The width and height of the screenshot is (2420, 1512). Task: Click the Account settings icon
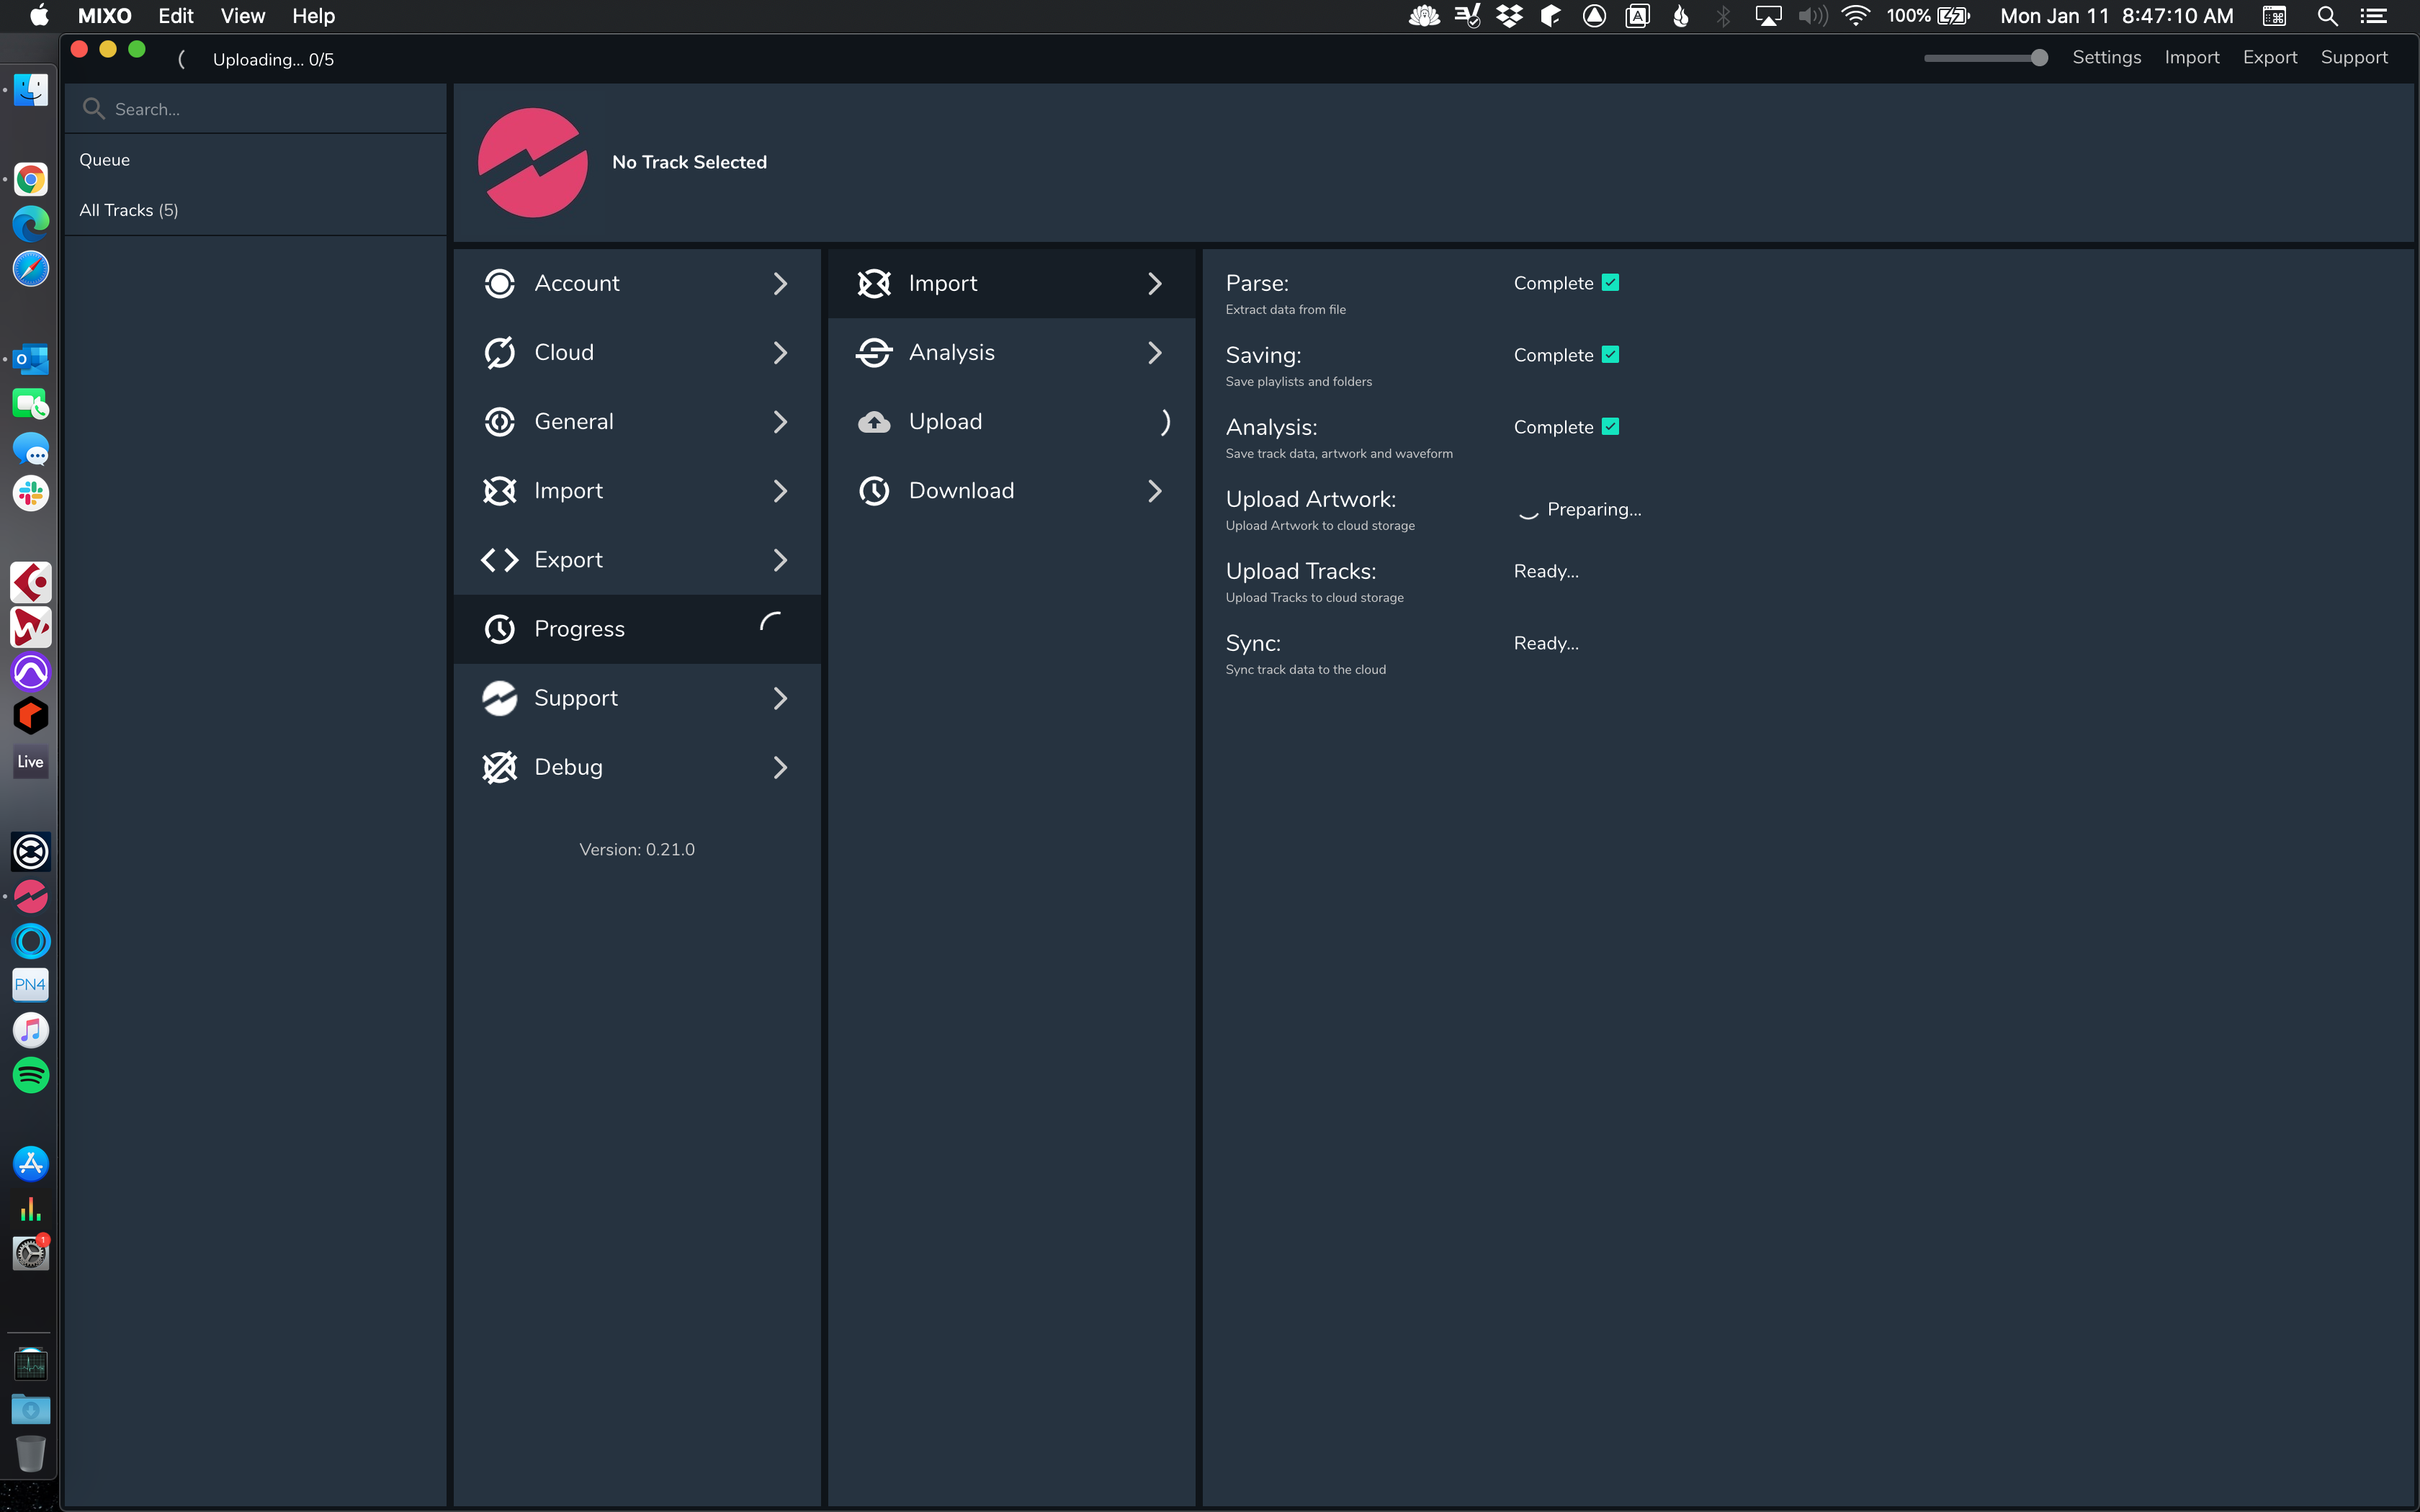(499, 284)
